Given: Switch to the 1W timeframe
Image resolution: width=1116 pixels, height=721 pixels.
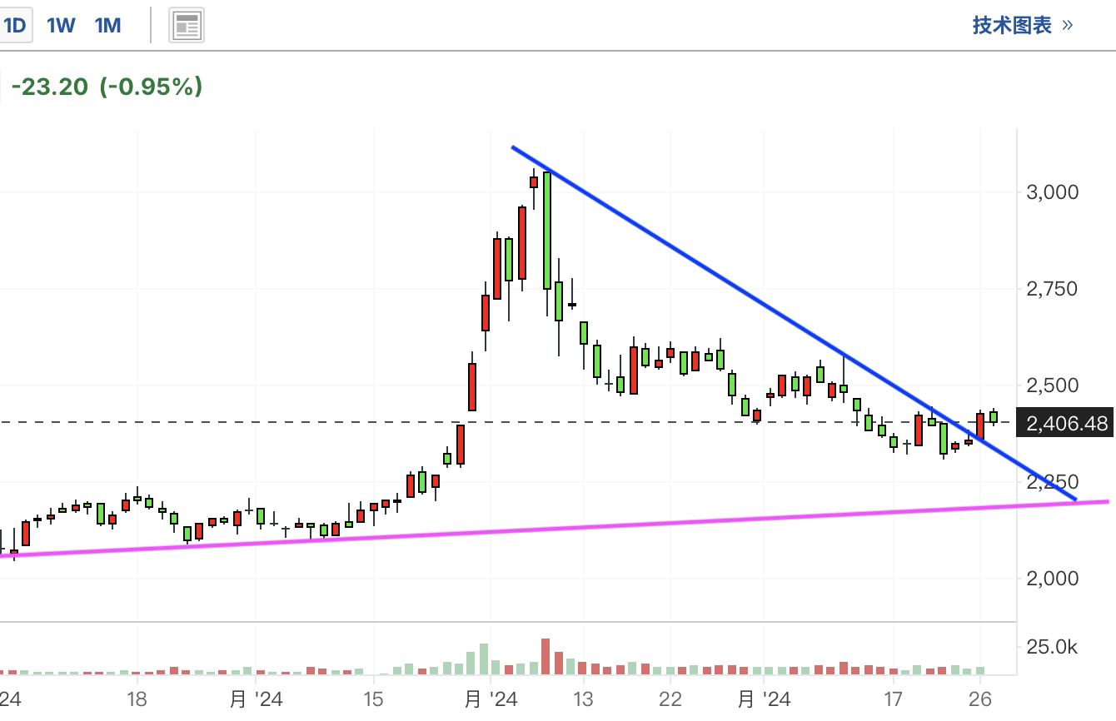Looking at the screenshot, I should 61,26.
